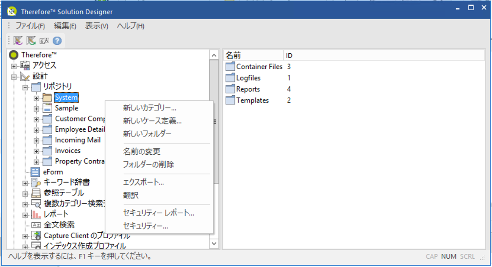Click the Reports folder icon in list
The height and width of the screenshot is (267, 492).
click(230, 89)
